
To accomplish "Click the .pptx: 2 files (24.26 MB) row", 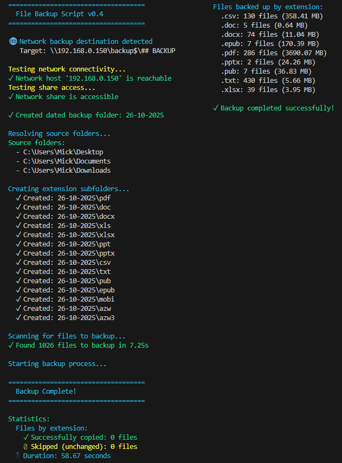I will tap(268, 62).
